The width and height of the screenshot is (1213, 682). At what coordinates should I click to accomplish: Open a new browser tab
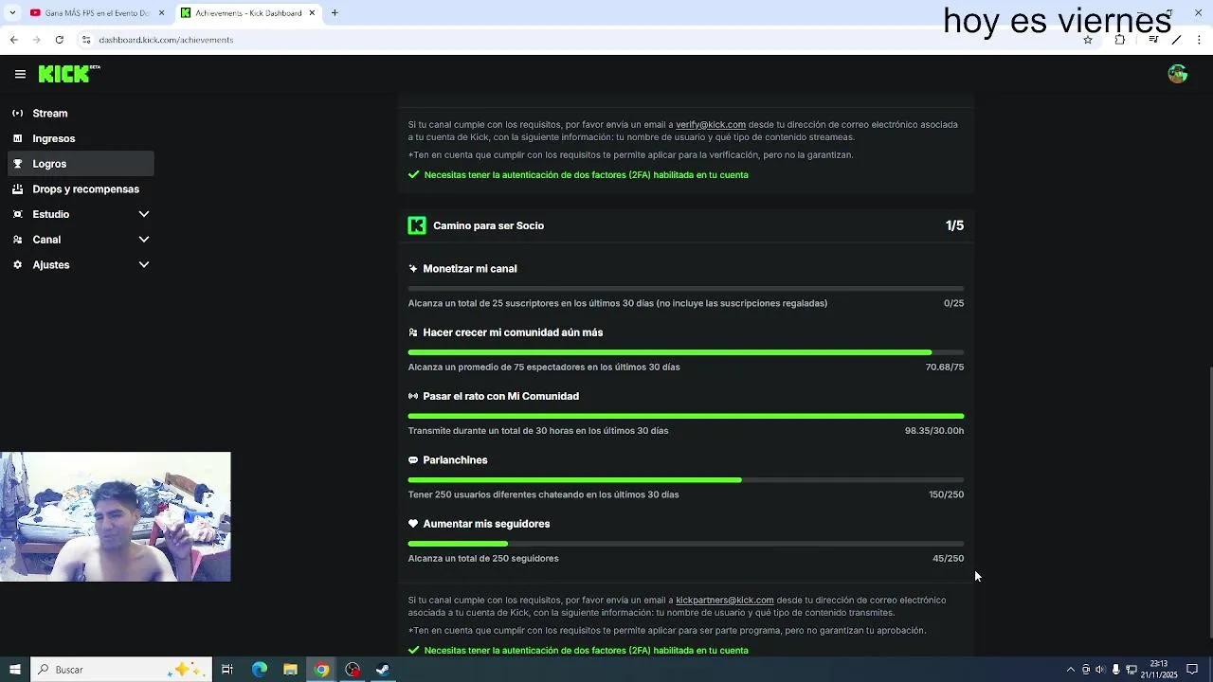tap(335, 12)
